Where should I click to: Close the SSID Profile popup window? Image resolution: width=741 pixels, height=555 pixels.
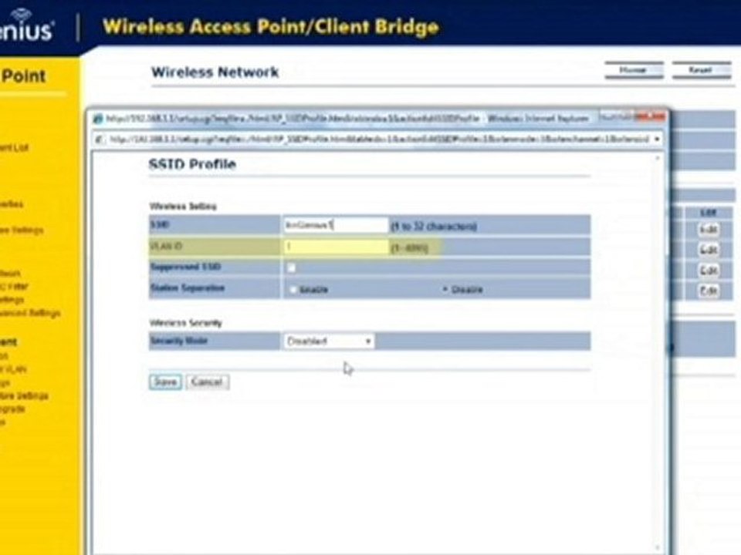[650, 116]
